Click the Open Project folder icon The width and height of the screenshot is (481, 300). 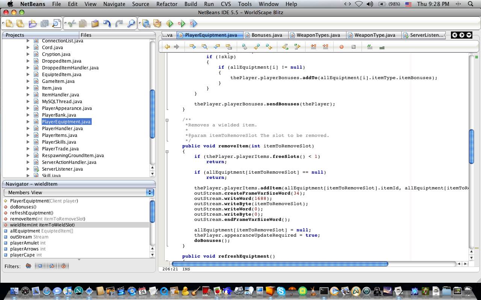tap(32, 24)
